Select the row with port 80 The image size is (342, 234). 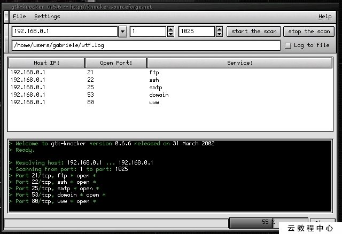pos(170,102)
